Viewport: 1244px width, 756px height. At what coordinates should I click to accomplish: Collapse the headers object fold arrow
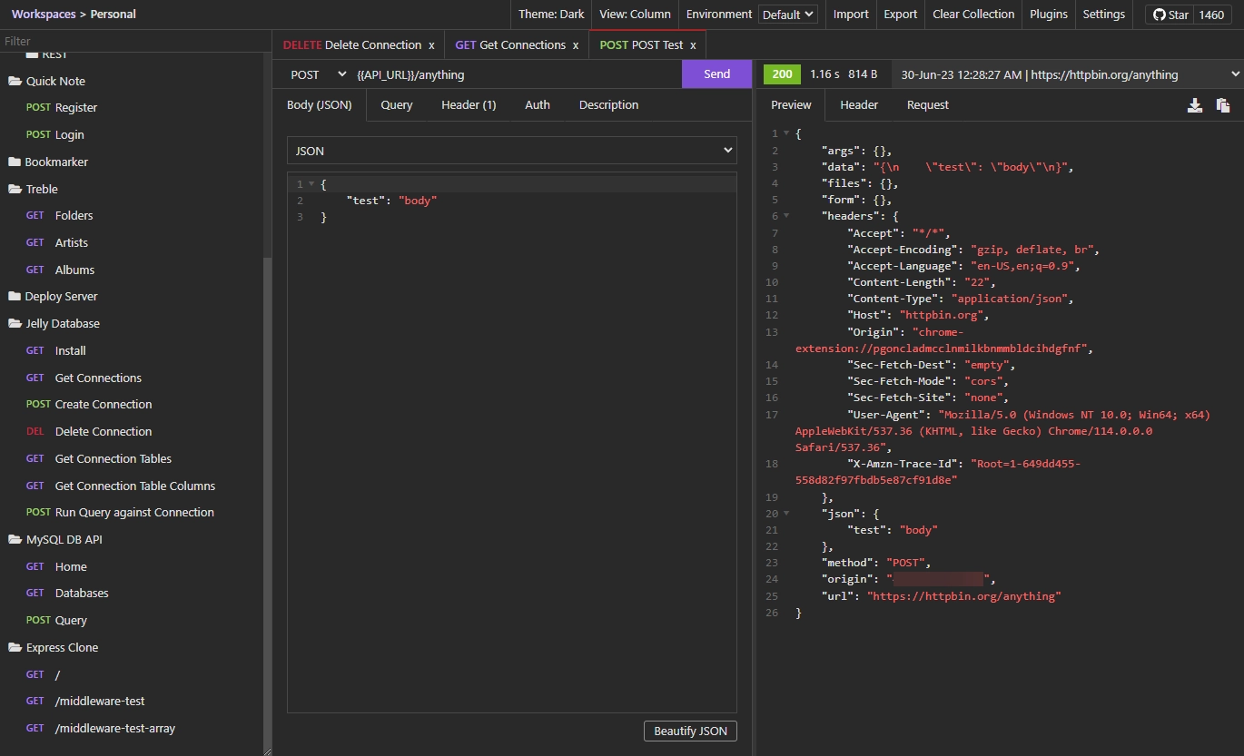coord(786,216)
